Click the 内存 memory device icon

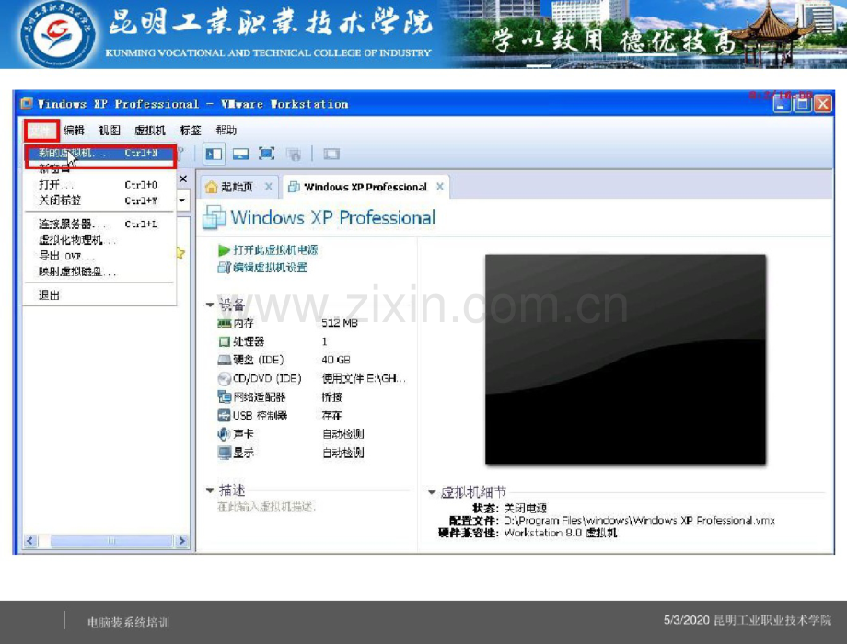pos(224,324)
